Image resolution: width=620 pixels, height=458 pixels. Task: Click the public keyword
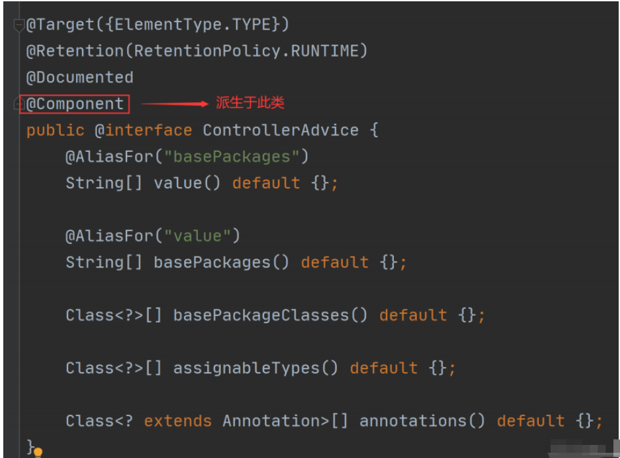(x=55, y=130)
